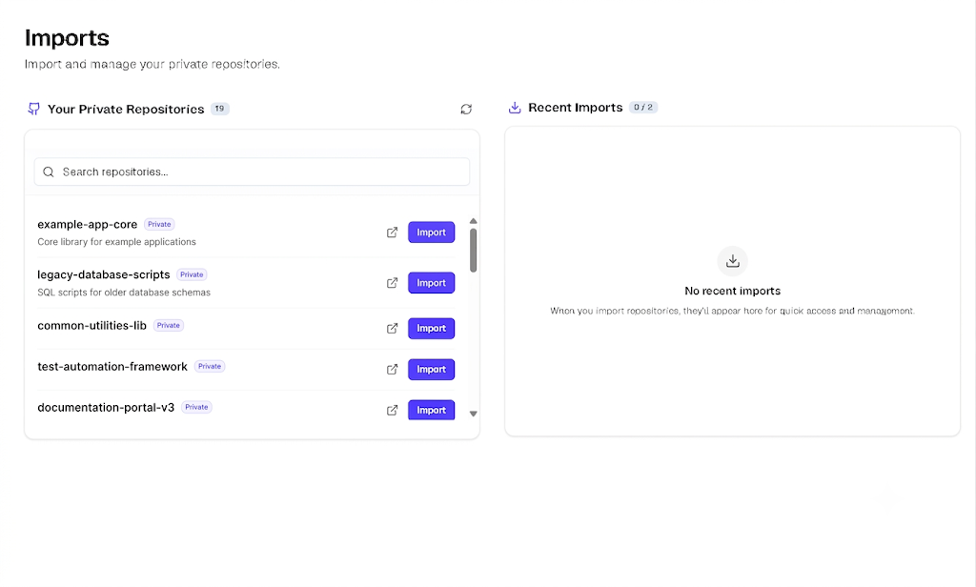Import the common-utilities-lib repository

point(432,328)
